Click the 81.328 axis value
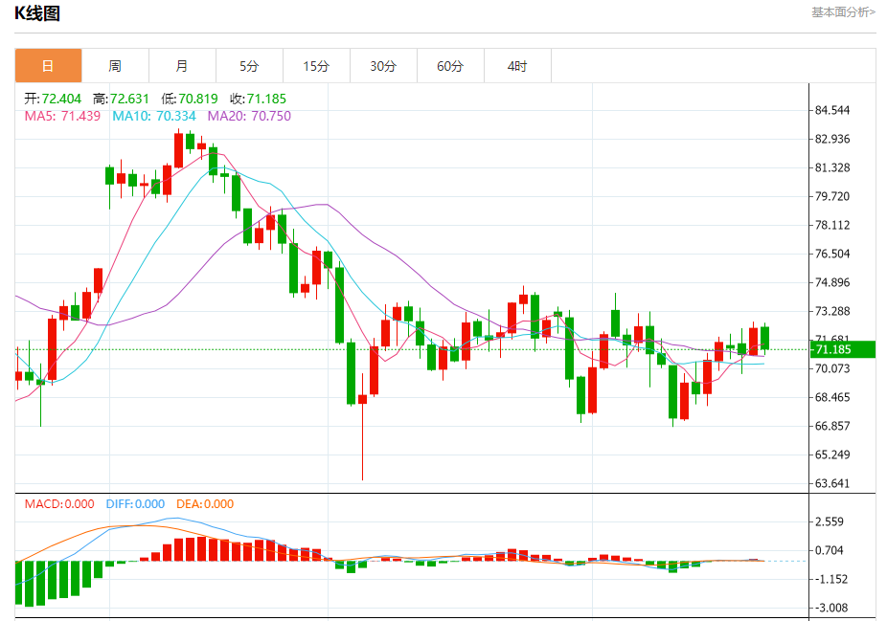The height and width of the screenshot is (621, 887). point(832,167)
